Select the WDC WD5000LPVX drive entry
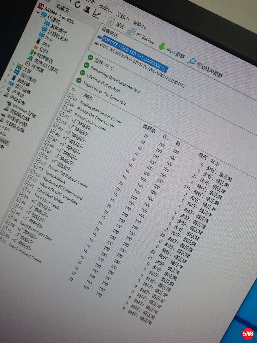Screen dimensions: 257x343 pyautogui.click(x=142, y=65)
